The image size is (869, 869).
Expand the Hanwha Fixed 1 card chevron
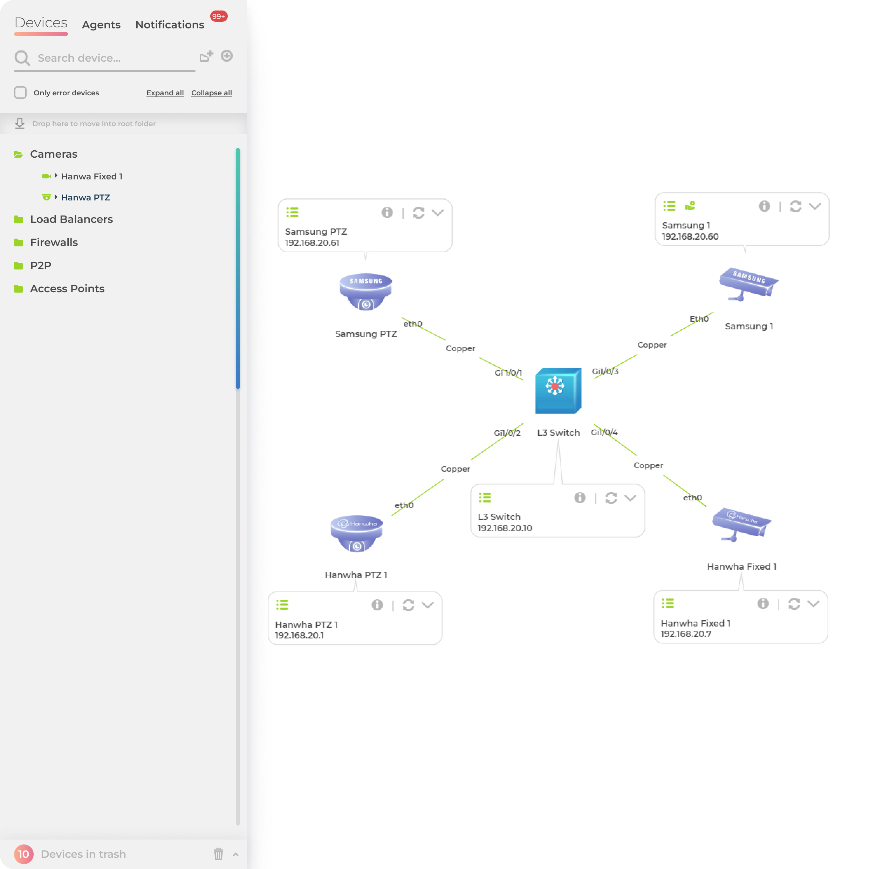(814, 604)
